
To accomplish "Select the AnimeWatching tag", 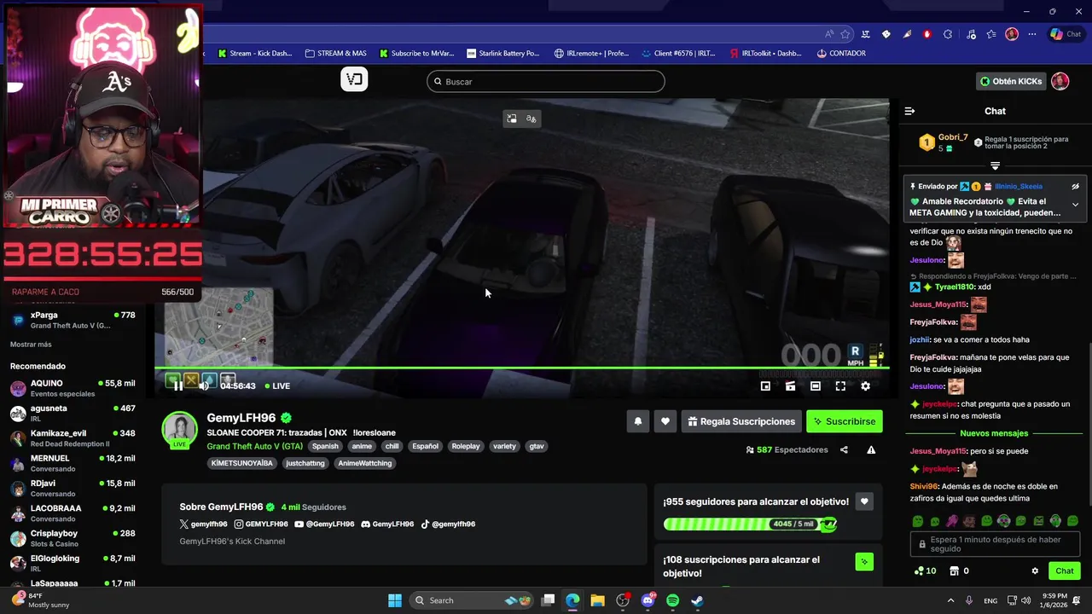I will tap(365, 463).
